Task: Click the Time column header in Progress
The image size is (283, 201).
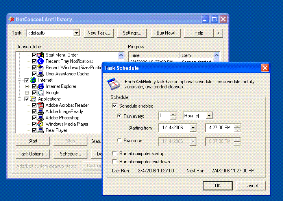Action: [x=154, y=55]
